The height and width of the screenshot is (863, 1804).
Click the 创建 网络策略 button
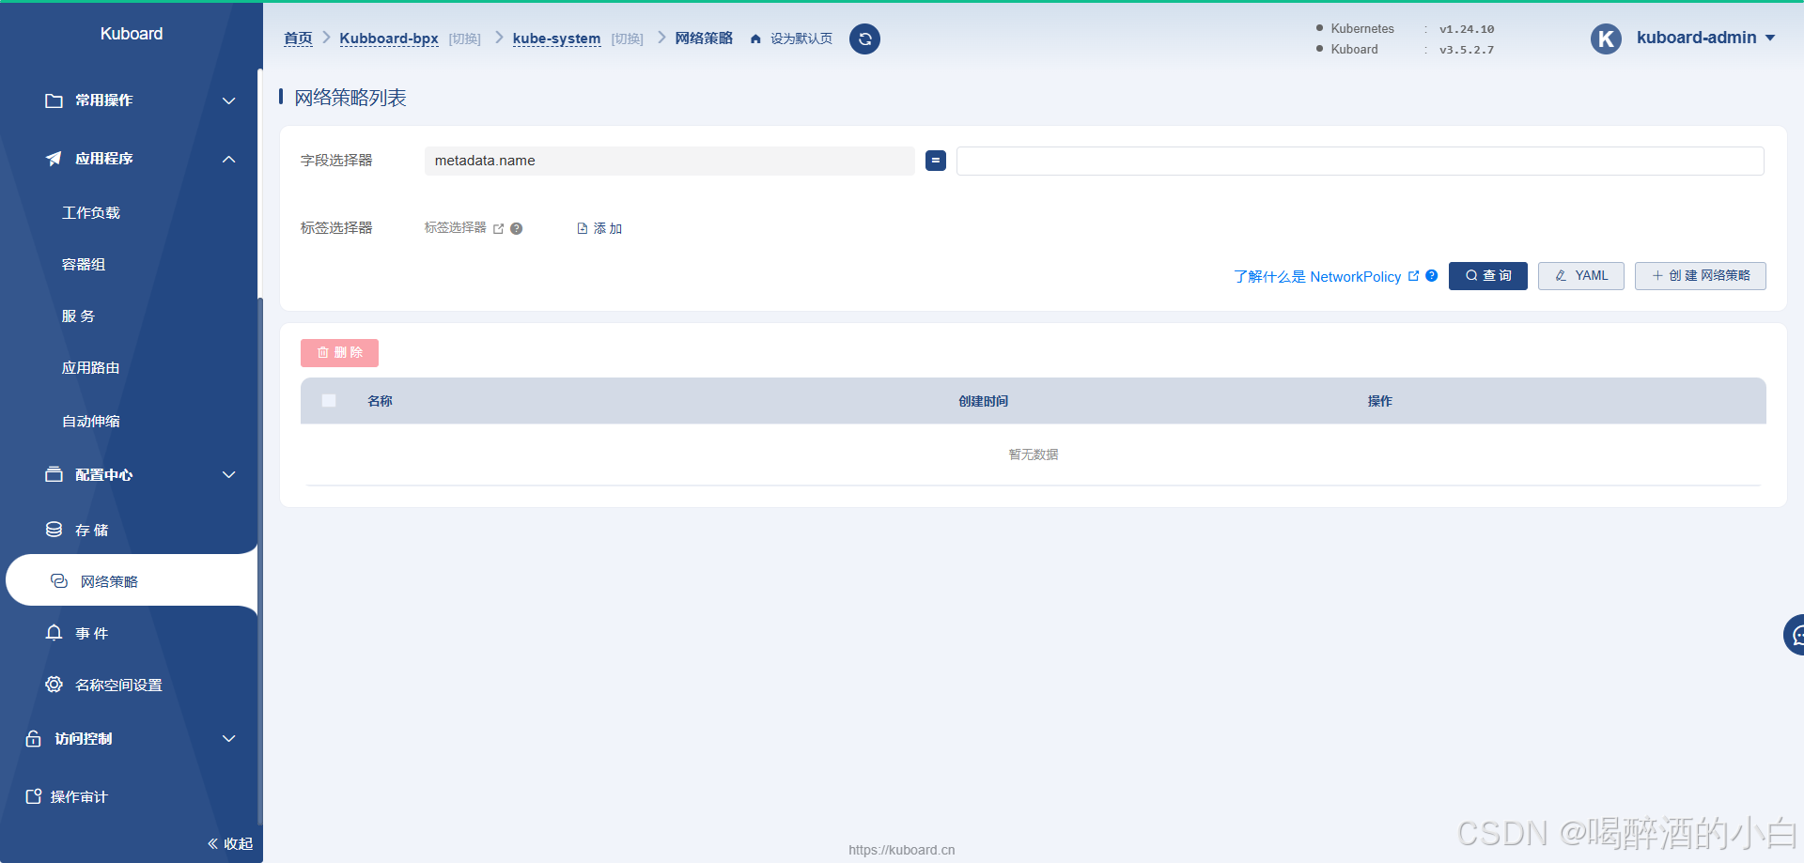1700,276
